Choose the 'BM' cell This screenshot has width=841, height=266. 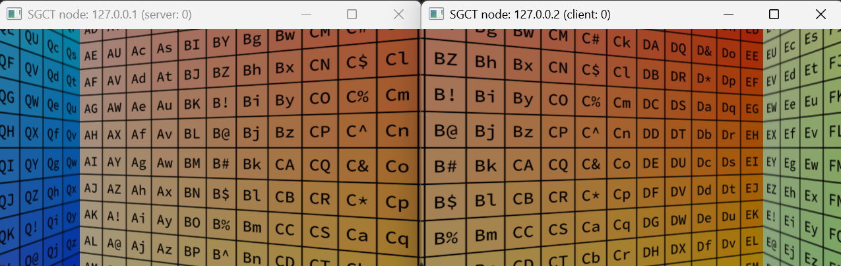tap(192, 163)
